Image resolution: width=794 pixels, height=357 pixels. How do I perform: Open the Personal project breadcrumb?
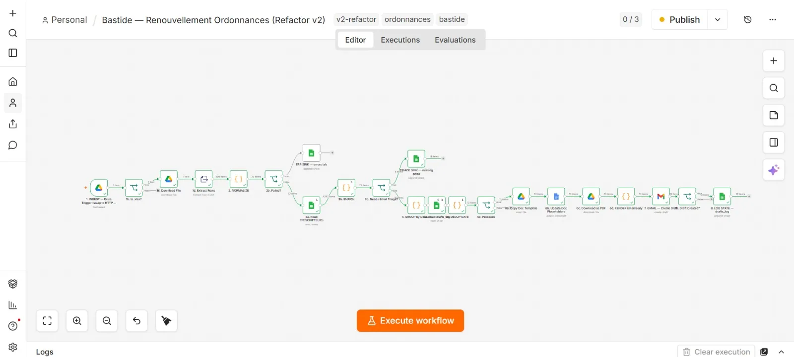point(65,20)
